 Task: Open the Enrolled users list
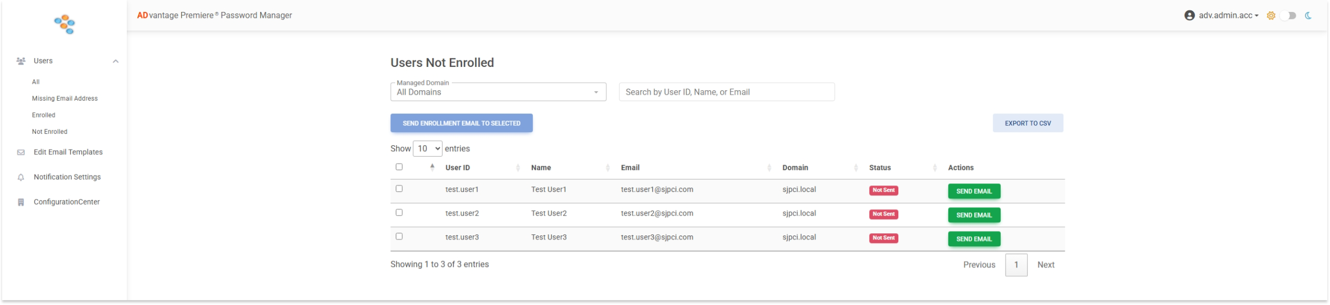click(44, 115)
